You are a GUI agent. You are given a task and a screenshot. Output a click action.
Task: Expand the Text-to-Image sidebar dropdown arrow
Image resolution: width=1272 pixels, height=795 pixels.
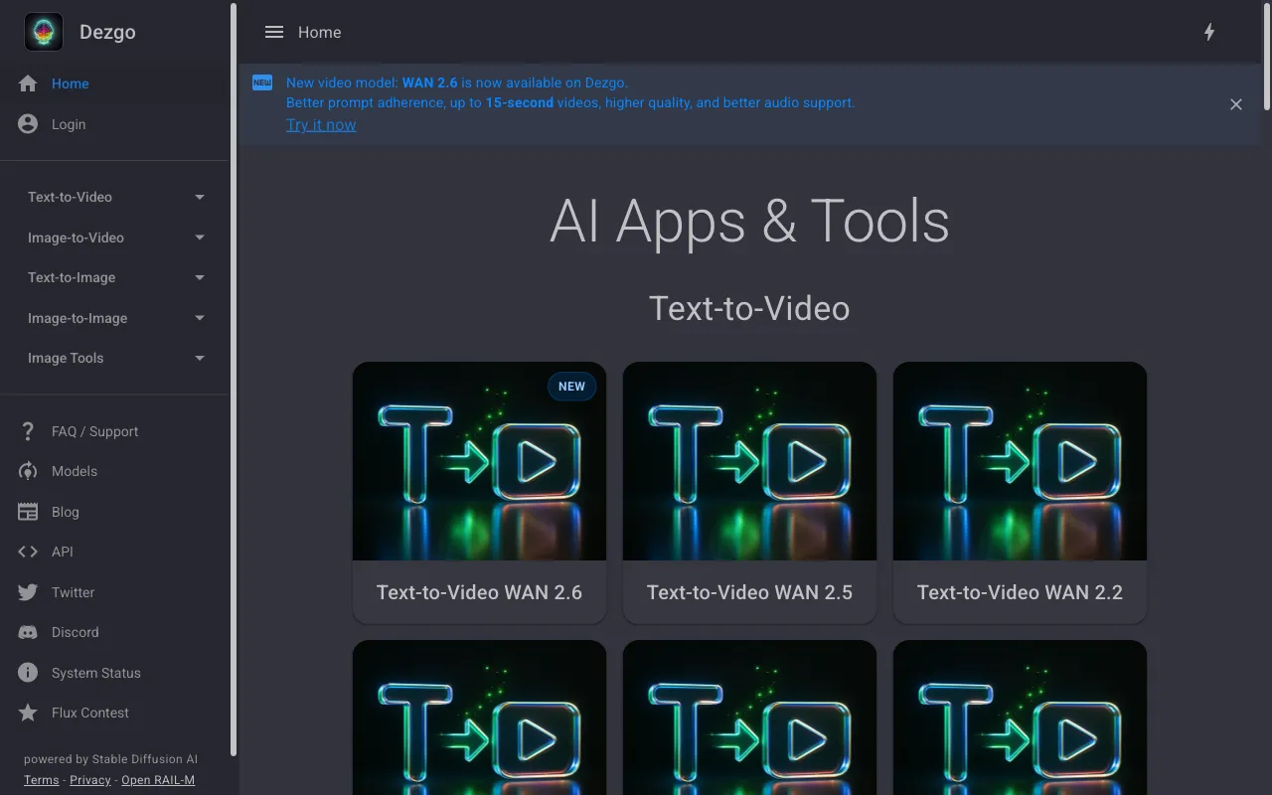click(x=200, y=277)
